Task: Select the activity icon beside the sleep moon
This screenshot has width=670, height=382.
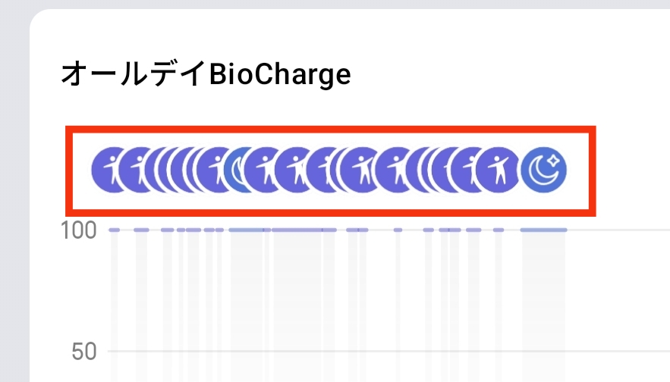Action: 498,170
